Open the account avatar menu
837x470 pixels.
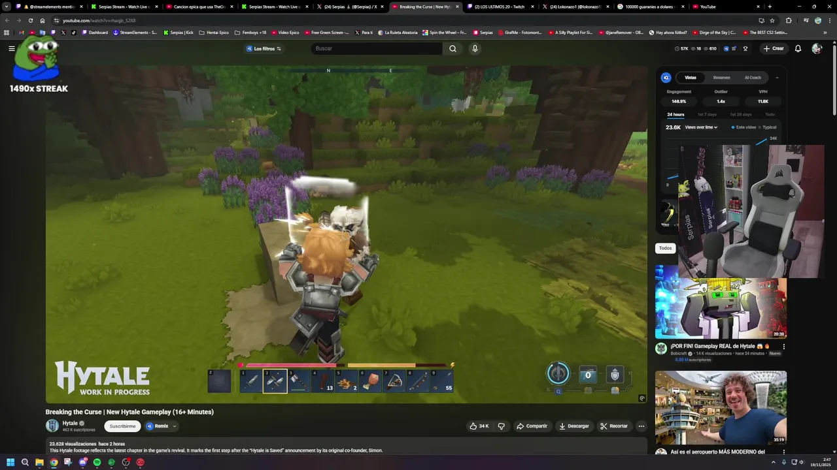point(816,48)
